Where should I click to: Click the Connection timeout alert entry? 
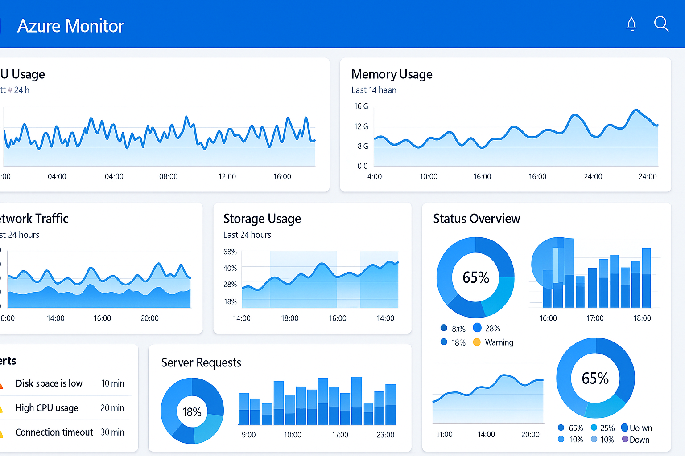pyautogui.click(x=54, y=432)
